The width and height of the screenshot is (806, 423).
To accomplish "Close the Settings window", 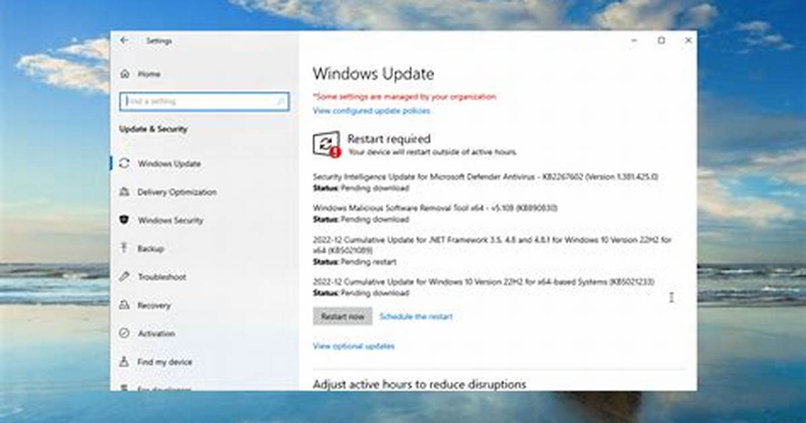I will click(x=688, y=40).
